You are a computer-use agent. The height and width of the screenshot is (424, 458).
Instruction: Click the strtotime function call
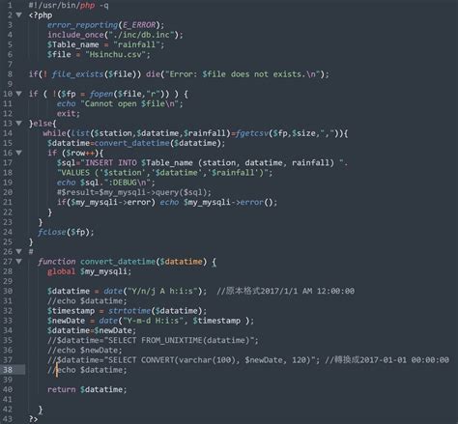pos(129,311)
